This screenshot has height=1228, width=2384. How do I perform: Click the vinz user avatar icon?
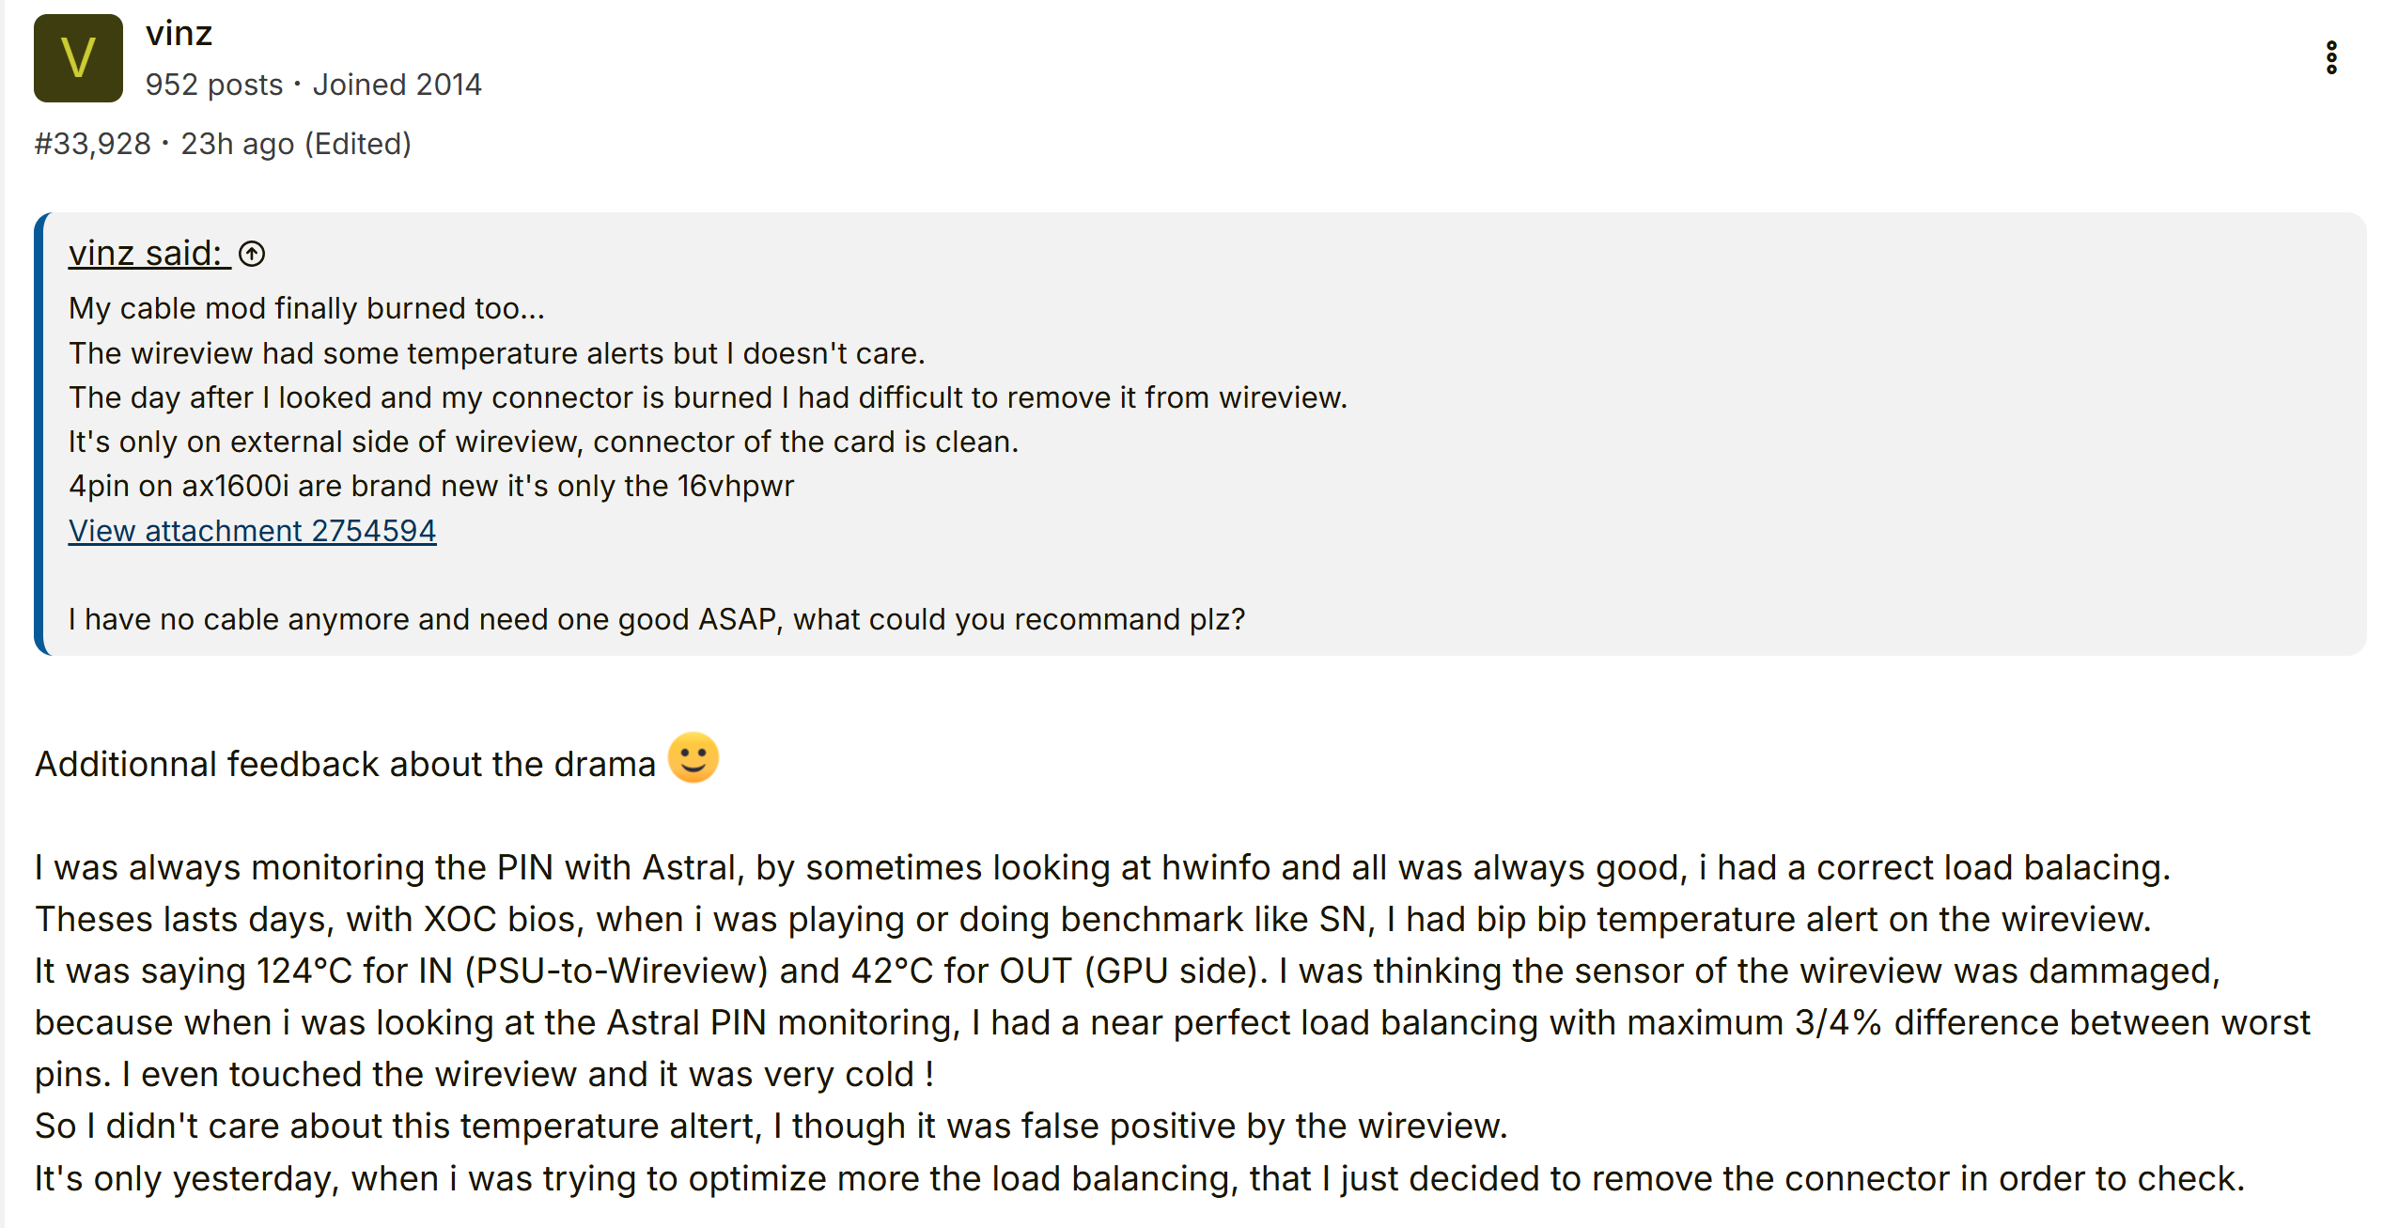click(x=78, y=58)
